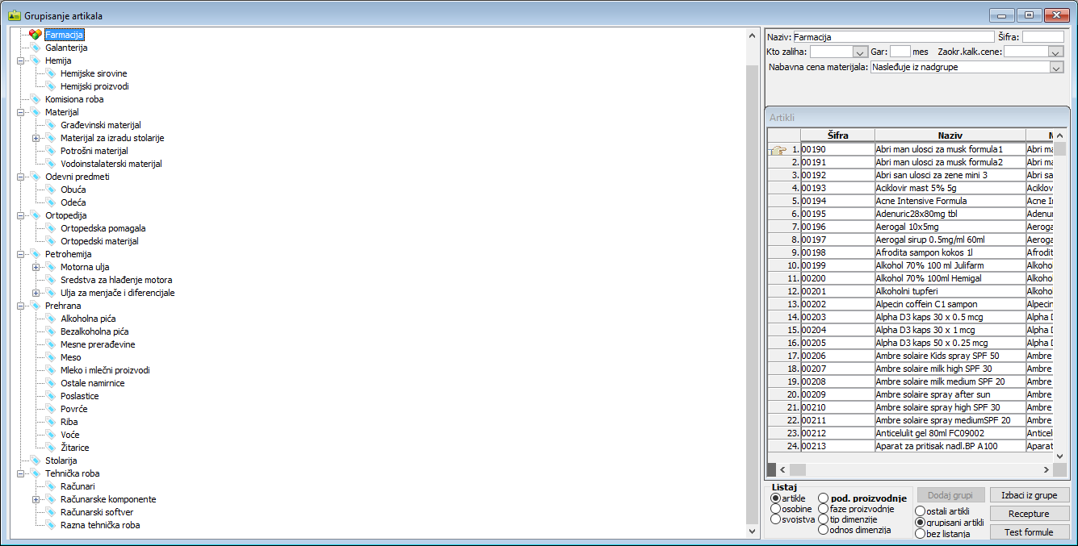Click the tag icon next to Računari
The image size is (1078, 546).
point(51,486)
